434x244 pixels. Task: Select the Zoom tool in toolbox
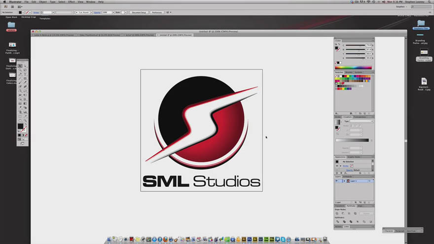coord(25,120)
